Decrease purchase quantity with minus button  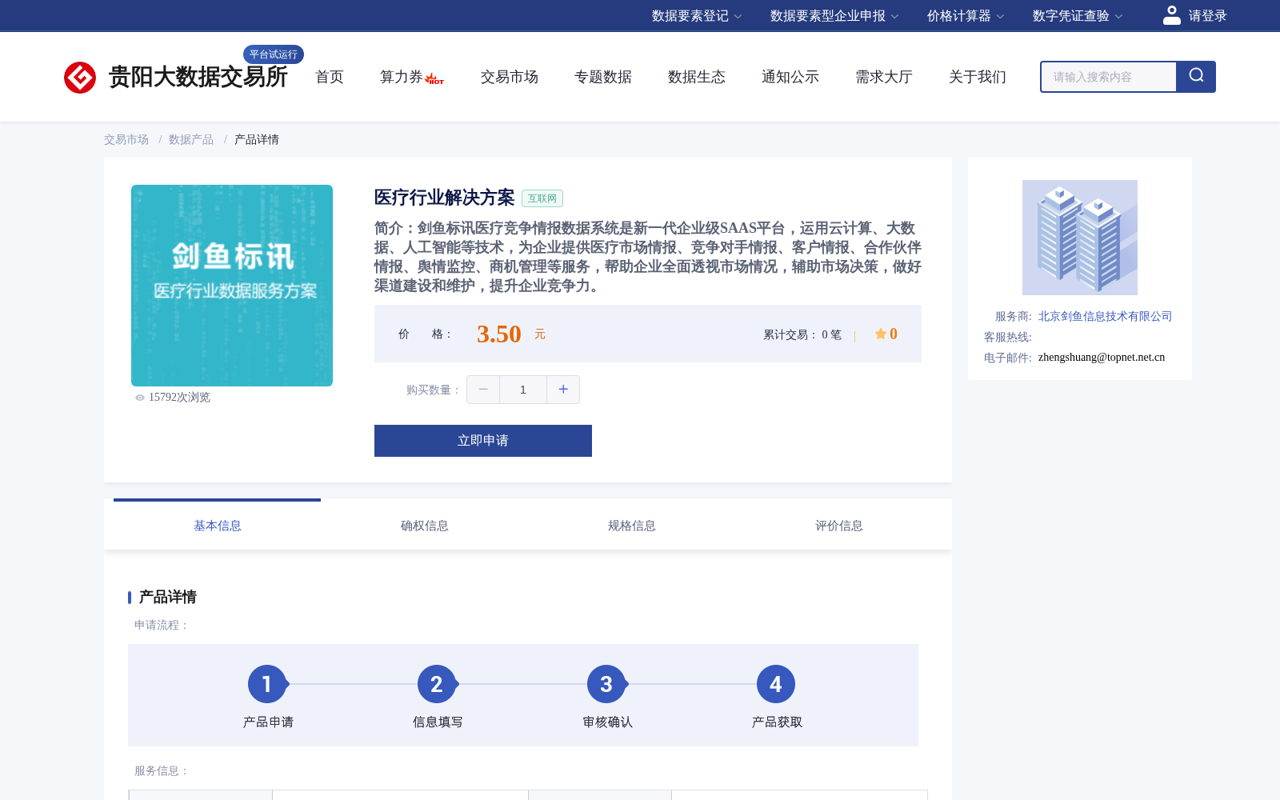click(x=483, y=390)
